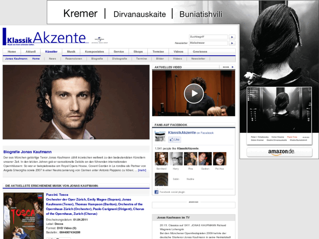Open the Komponisten main menu item
Image resolution: width=319 pixels, height=239 pixels.
94,52
